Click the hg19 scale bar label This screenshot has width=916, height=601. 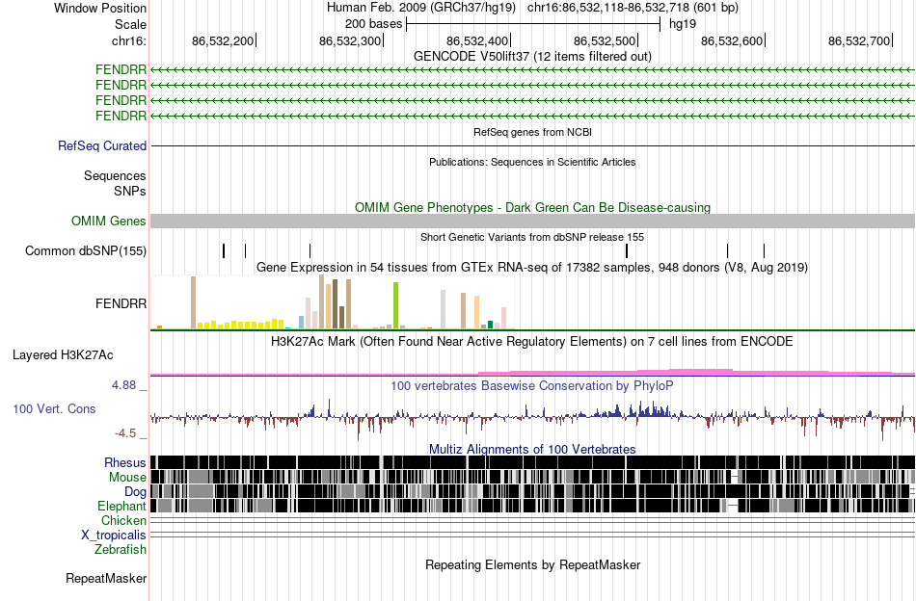point(683,24)
